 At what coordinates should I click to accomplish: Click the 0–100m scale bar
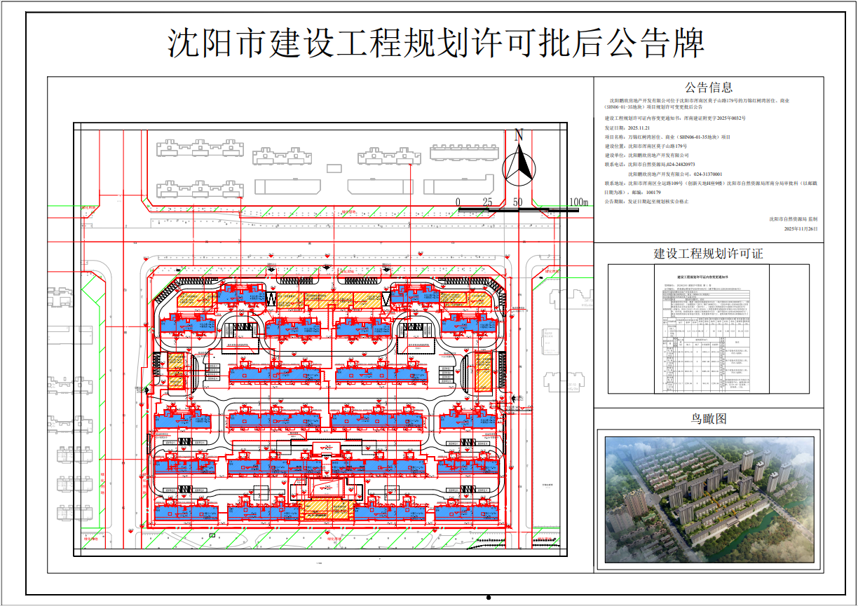pyautogui.click(x=519, y=210)
